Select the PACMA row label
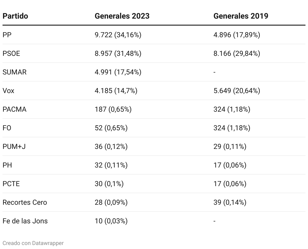308x249 pixels. coord(14,109)
